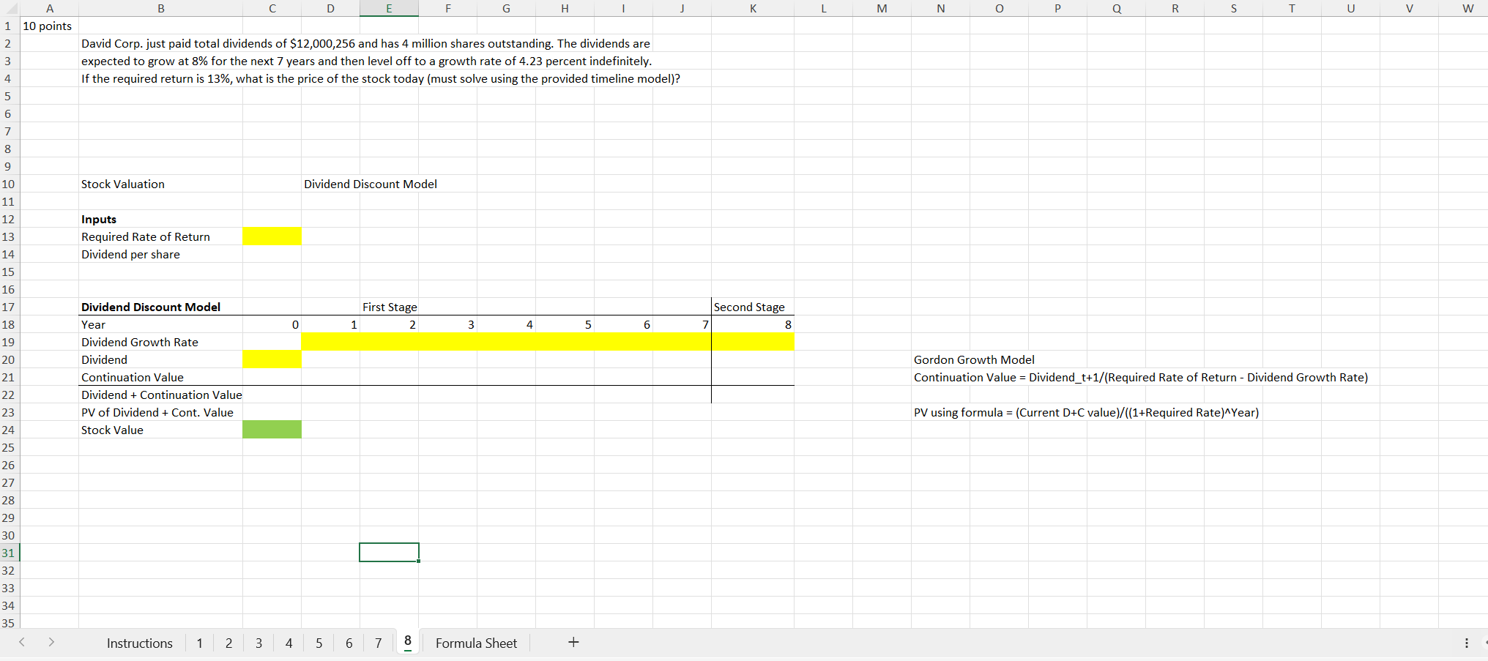This screenshot has width=1488, height=661.
Task: Click the yellow Required Rate of Return input cell
Action: click(272, 236)
